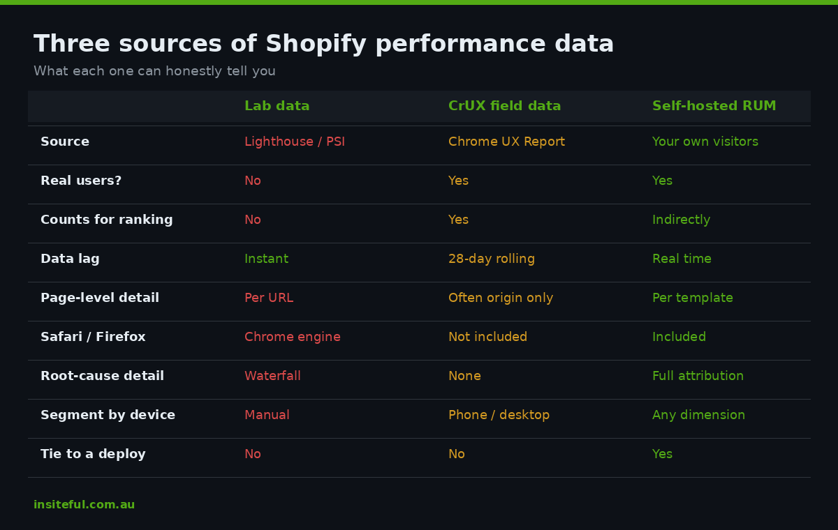
Task: Select the 'Included' cell under Self-hosted RUM
Action: coord(679,338)
